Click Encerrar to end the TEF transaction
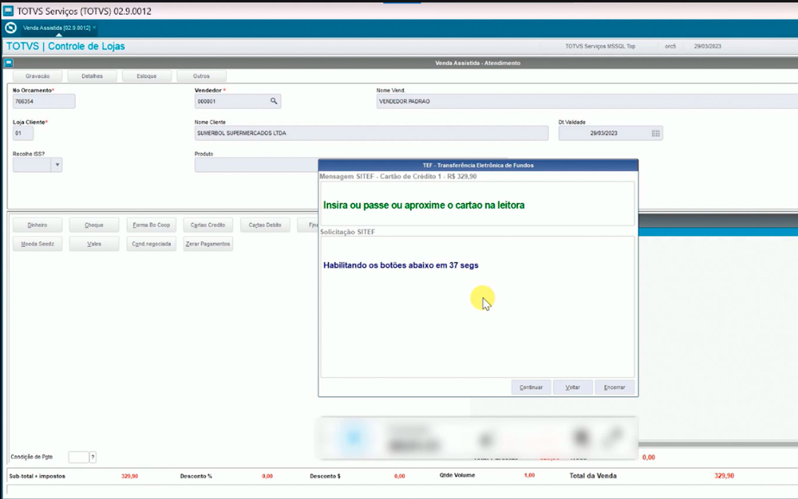 [x=614, y=387]
